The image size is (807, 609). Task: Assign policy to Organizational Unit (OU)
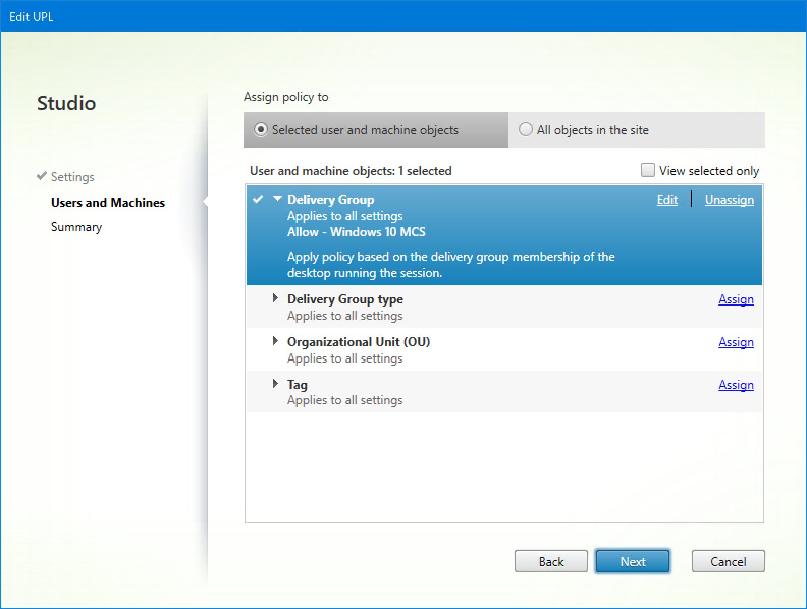pyautogui.click(x=736, y=342)
